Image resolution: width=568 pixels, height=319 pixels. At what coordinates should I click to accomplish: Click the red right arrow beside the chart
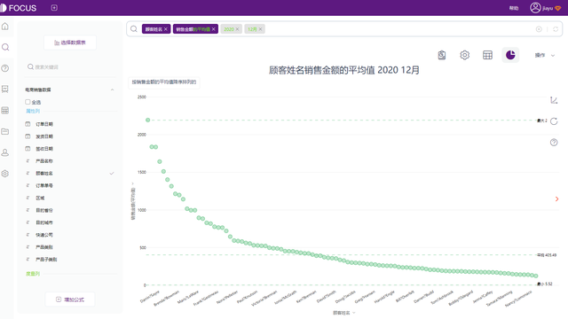tap(556, 198)
